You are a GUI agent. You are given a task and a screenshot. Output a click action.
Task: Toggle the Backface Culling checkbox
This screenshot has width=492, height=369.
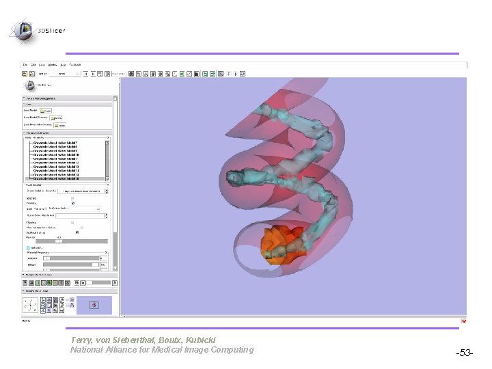[x=77, y=232]
